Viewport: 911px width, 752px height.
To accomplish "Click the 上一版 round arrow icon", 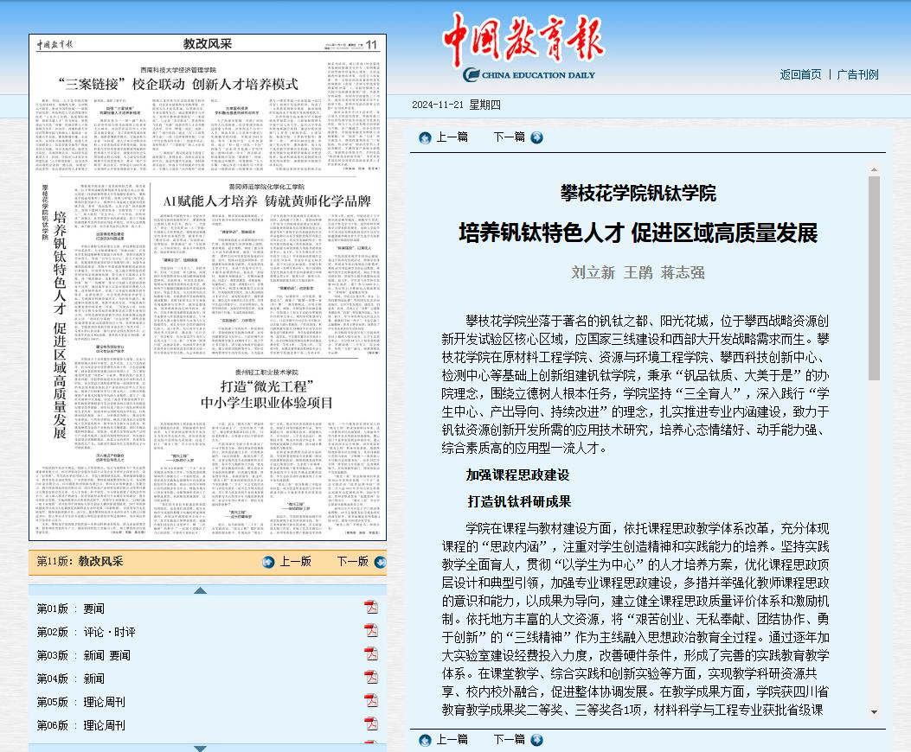I will pyautogui.click(x=269, y=562).
